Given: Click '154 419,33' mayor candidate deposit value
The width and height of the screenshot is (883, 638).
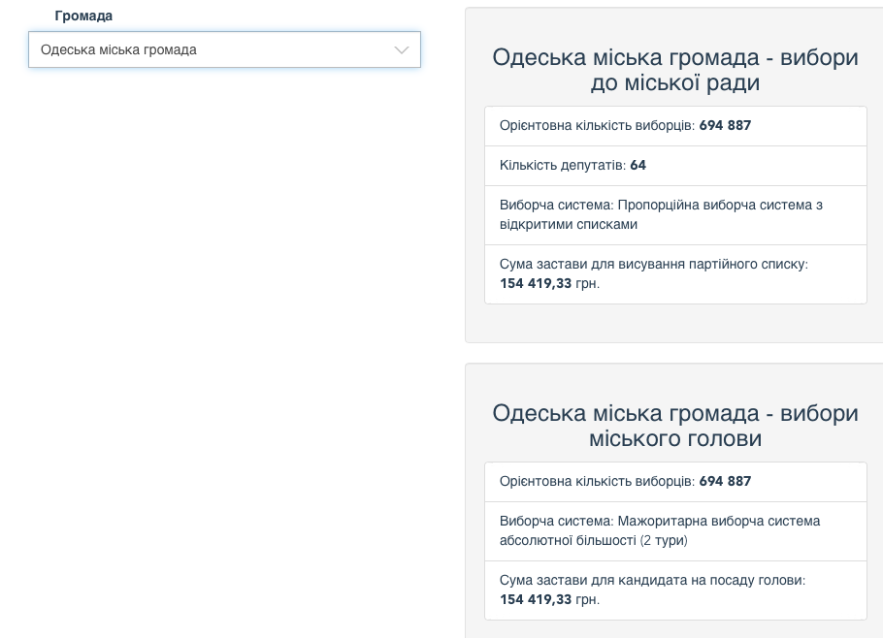Looking at the screenshot, I should (x=536, y=600).
